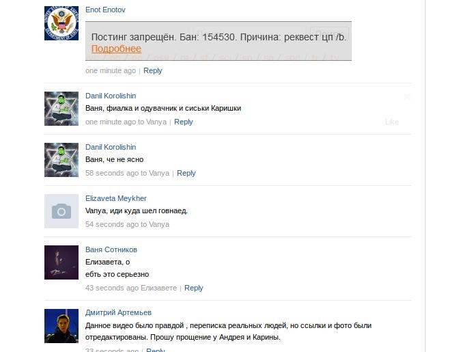Reply to the фиалка и одуванчик comment
This screenshot has height=352, width=450.
coord(184,122)
